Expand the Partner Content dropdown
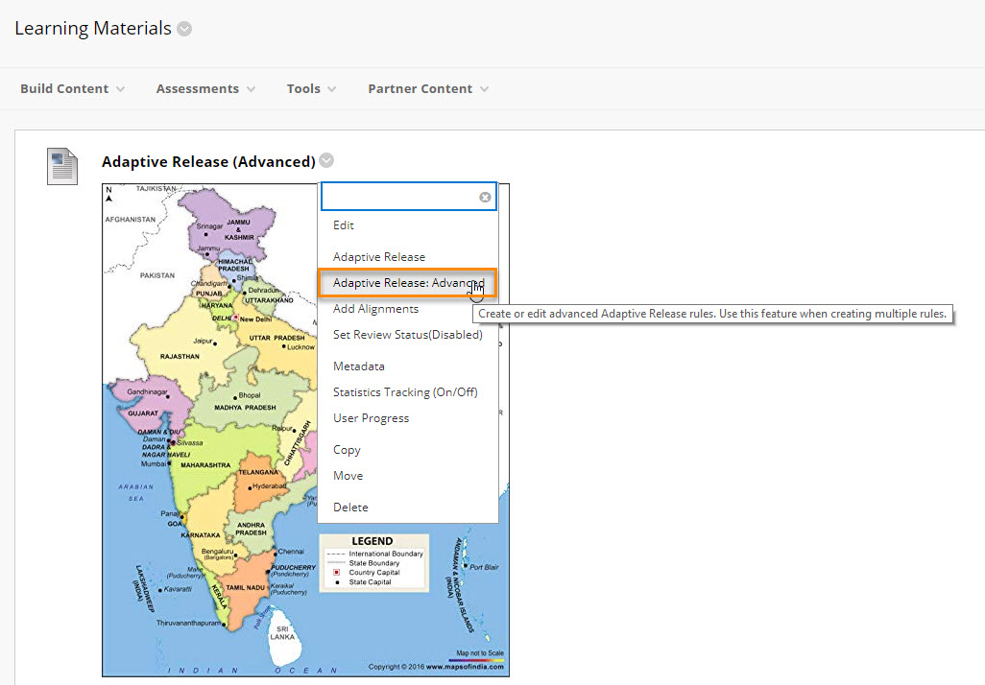Viewport: 985px width, 685px height. [x=428, y=88]
